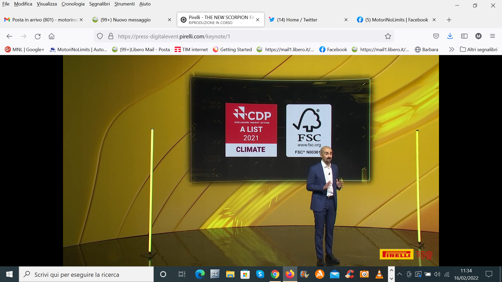This screenshot has width=502, height=282.
Task: Bookmark this page with star icon
Action: coord(388,36)
